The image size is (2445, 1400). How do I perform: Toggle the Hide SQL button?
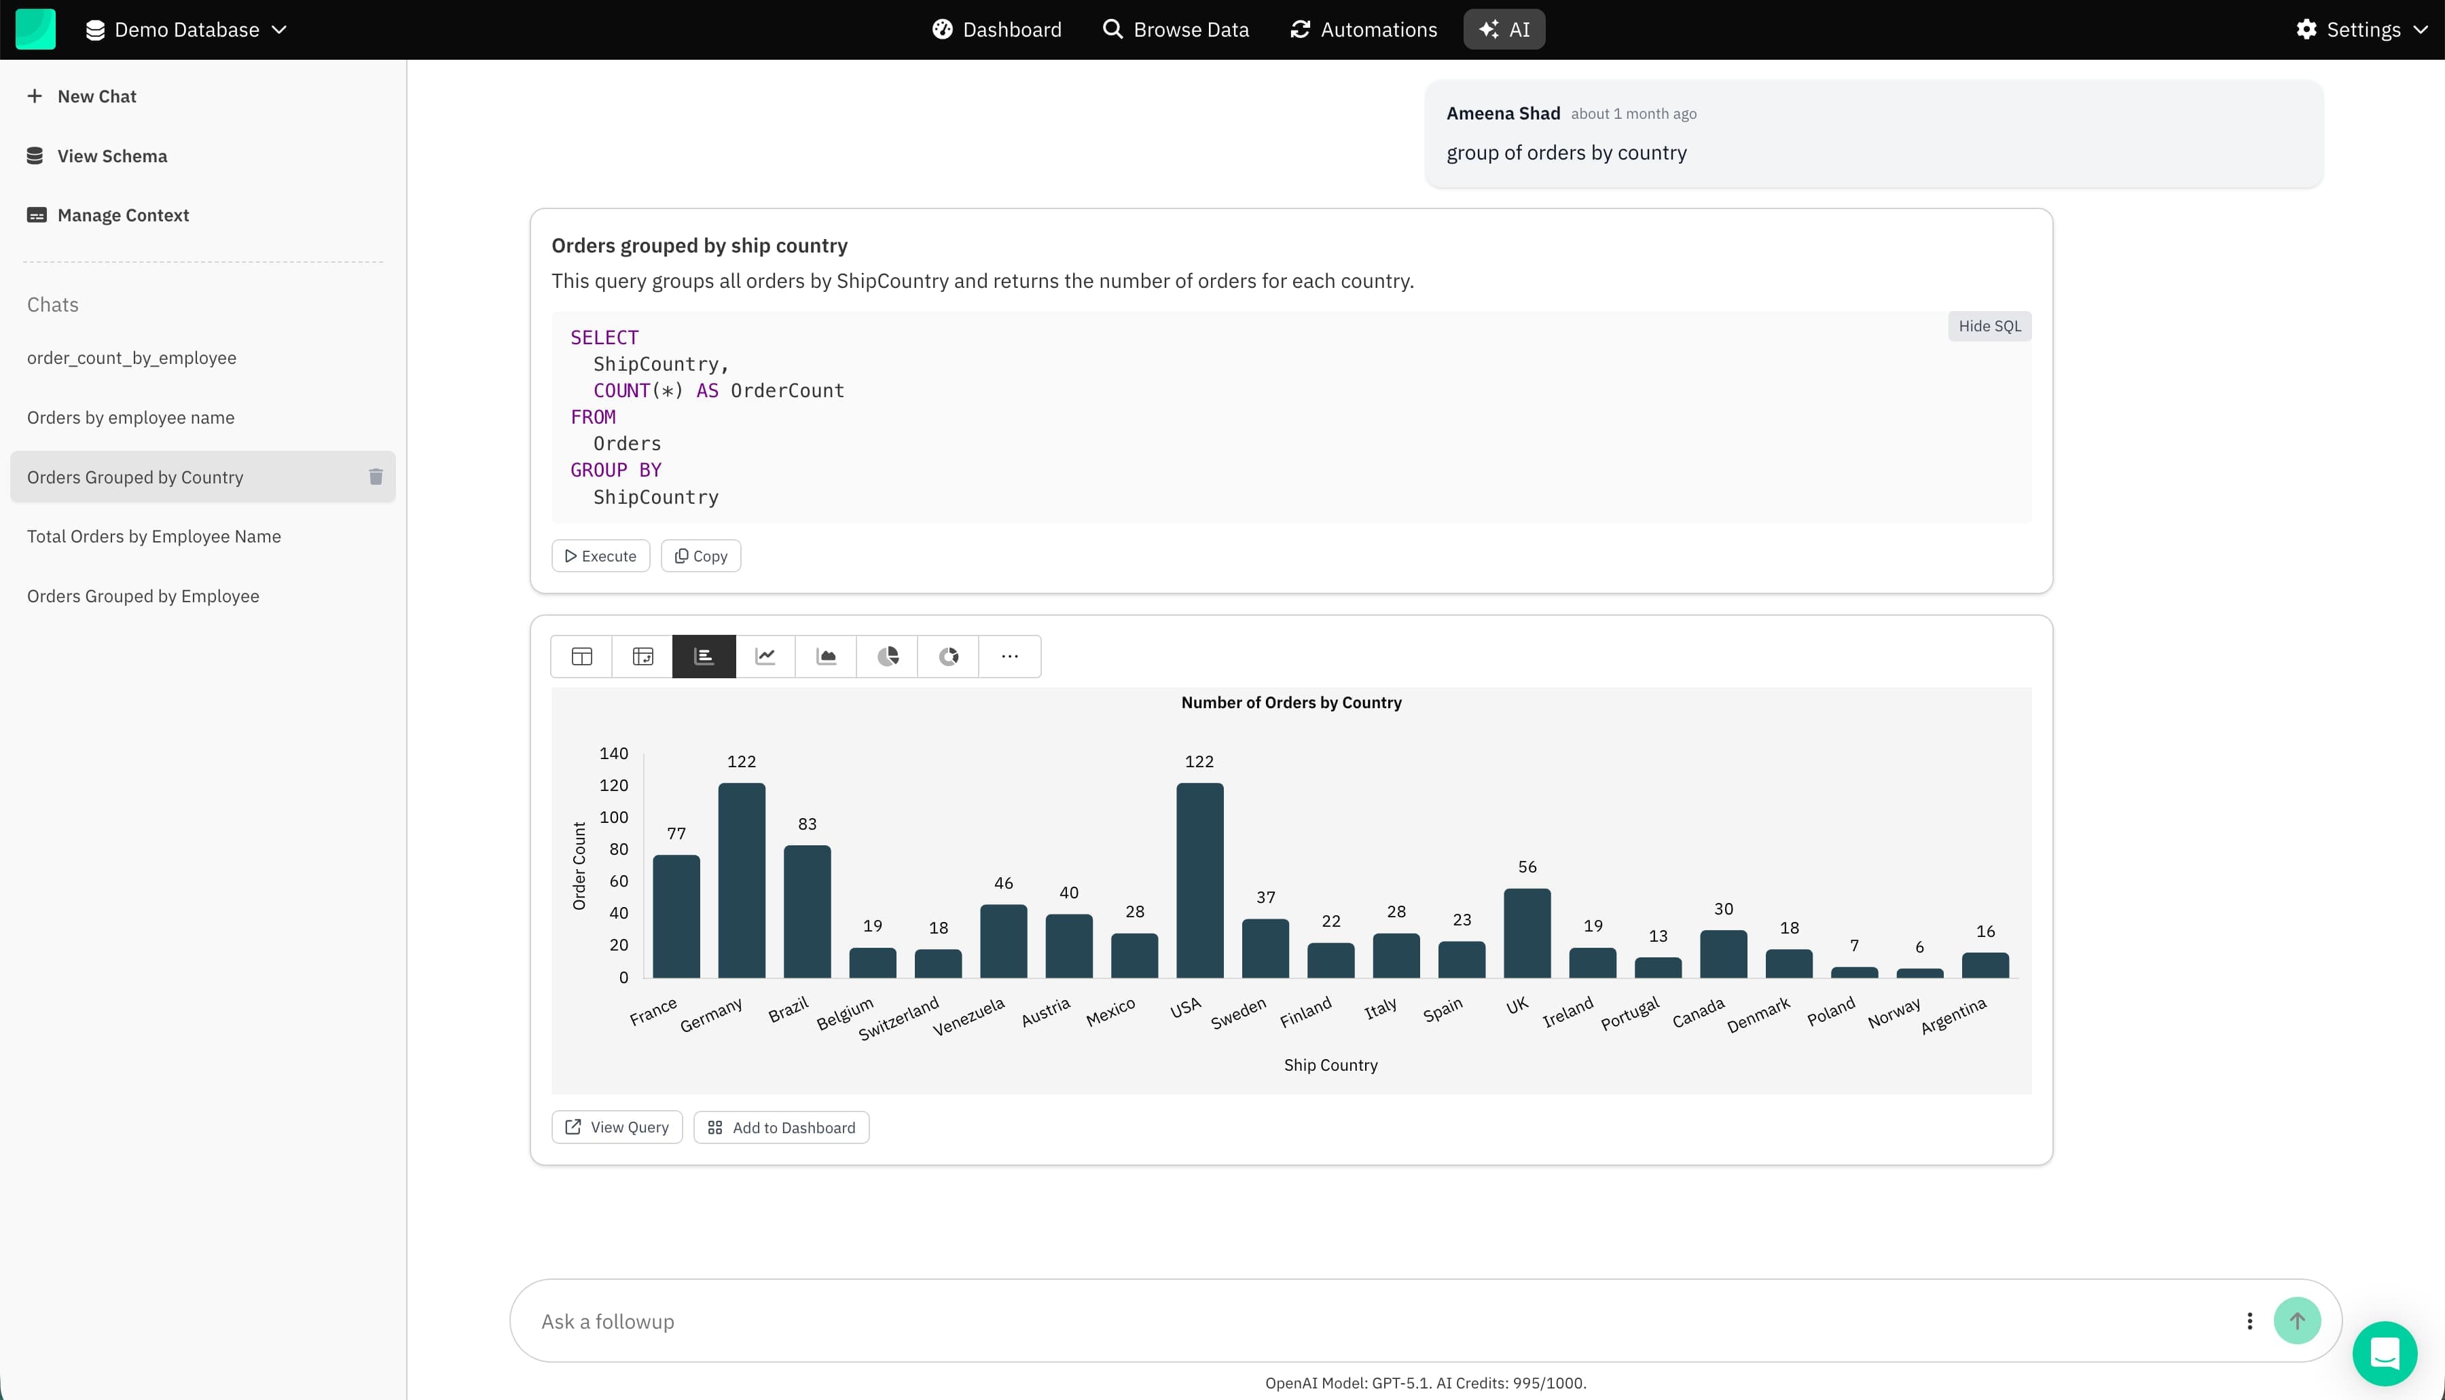pyautogui.click(x=1989, y=326)
